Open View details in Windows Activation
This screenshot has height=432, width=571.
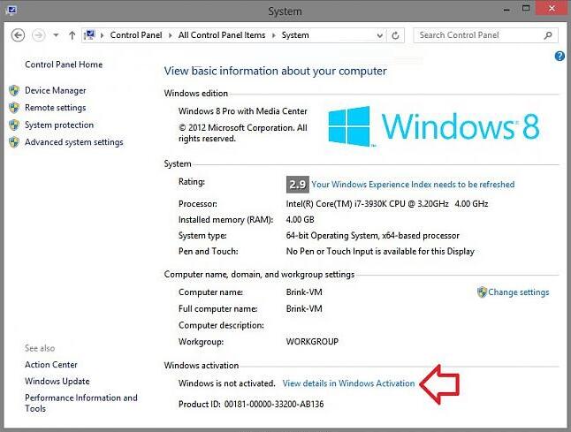coord(348,383)
